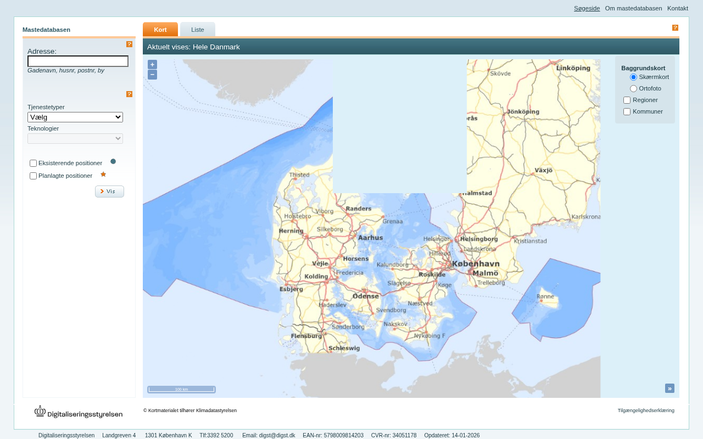Enable the Eksisterende positioner checkbox
This screenshot has height=439, width=703.
point(34,164)
